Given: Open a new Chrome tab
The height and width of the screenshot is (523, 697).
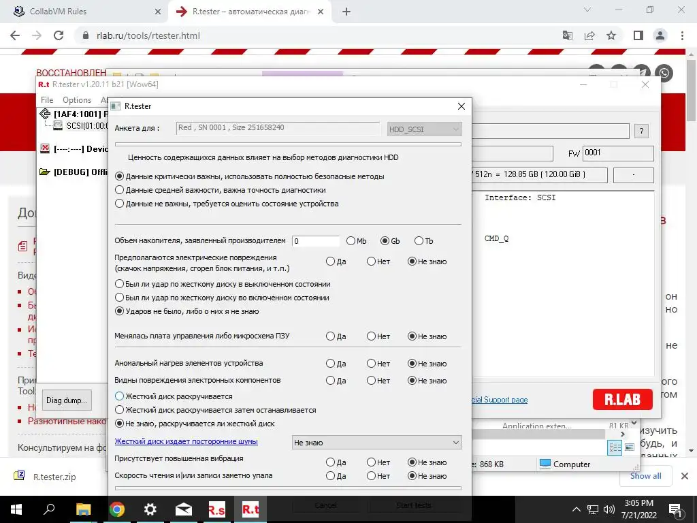Looking at the screenshot, I should coord(346,12).
